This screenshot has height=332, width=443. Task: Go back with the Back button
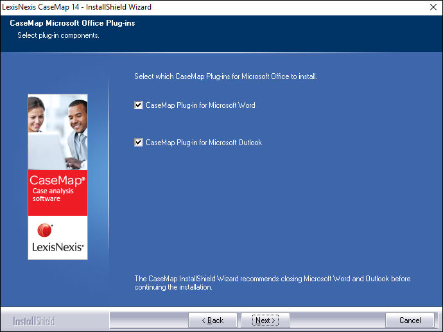click(213, 320)
